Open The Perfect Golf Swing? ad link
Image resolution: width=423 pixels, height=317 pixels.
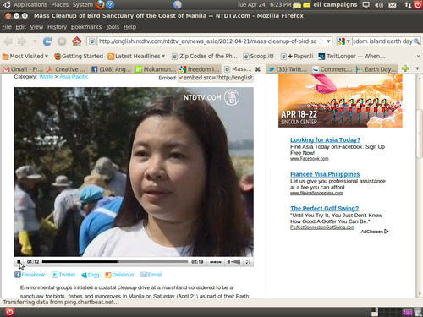pyautogui.click(x=324, y=209)
